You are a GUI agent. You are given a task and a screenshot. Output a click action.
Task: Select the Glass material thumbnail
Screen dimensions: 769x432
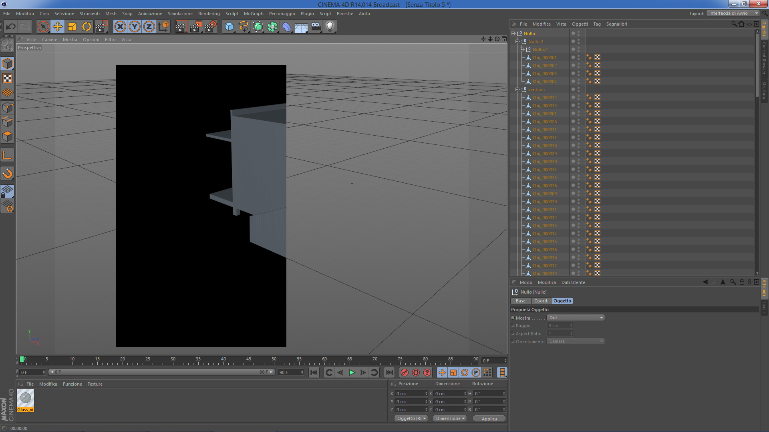(x=25, y=398)
